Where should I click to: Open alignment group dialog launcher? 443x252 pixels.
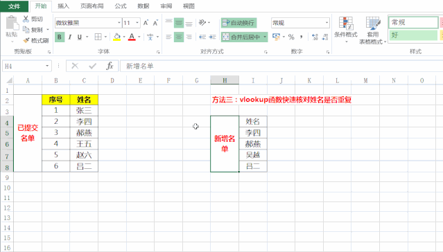[x=266, y=52]
